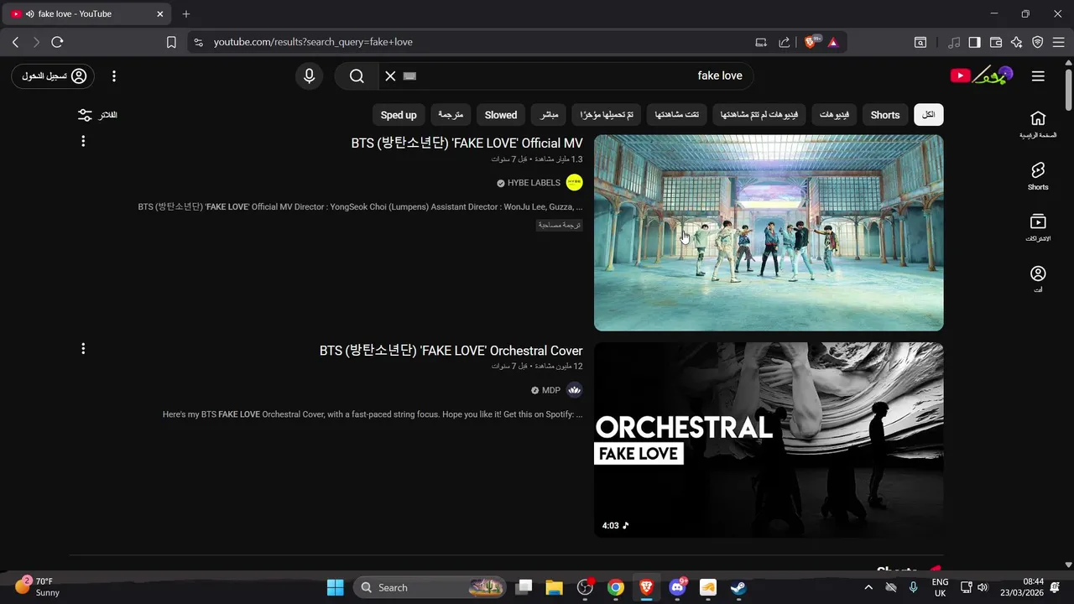1074x604 pixels.
Task: Click the install app icon in address bar
Action: coord(761,42)
